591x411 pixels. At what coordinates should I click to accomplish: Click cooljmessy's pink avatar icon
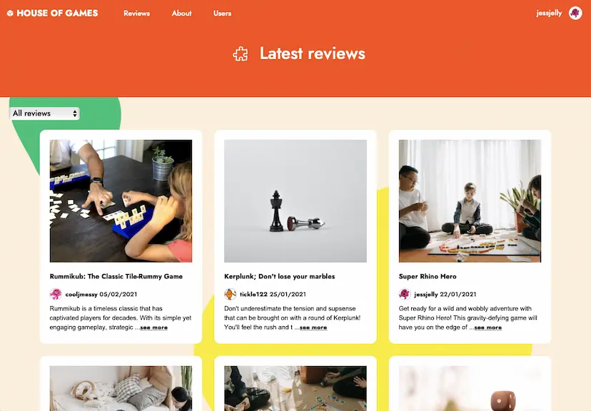(x=56, y=294)
